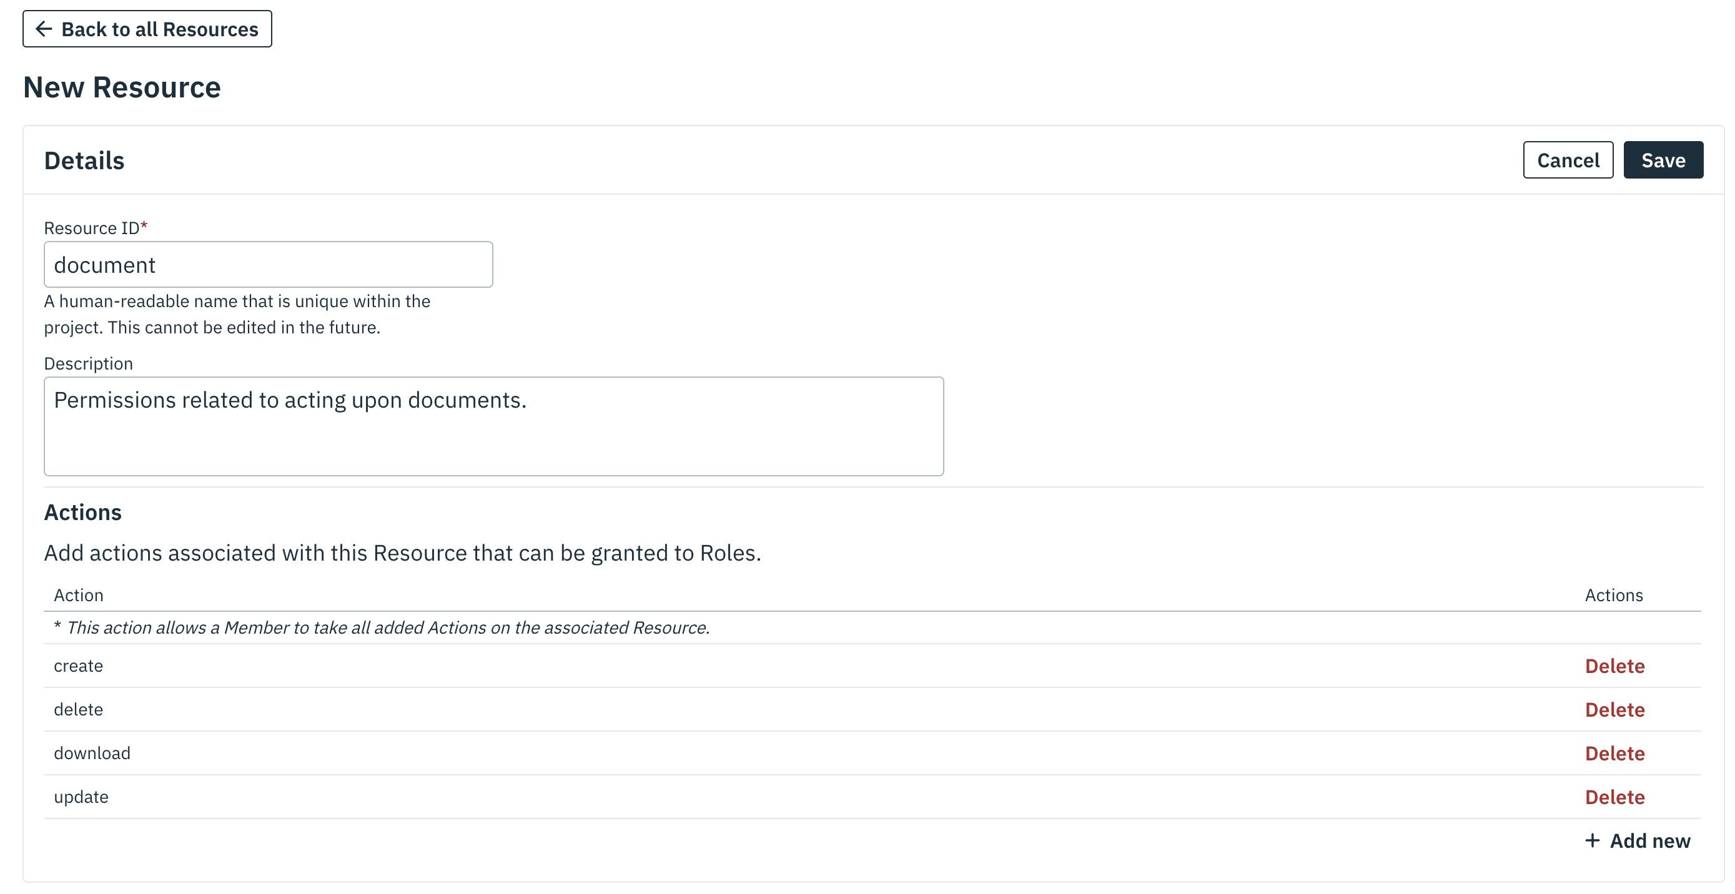Screen dimensions: 1735x894
Task: Delete the create action
Action: (x=1614, y=666)
